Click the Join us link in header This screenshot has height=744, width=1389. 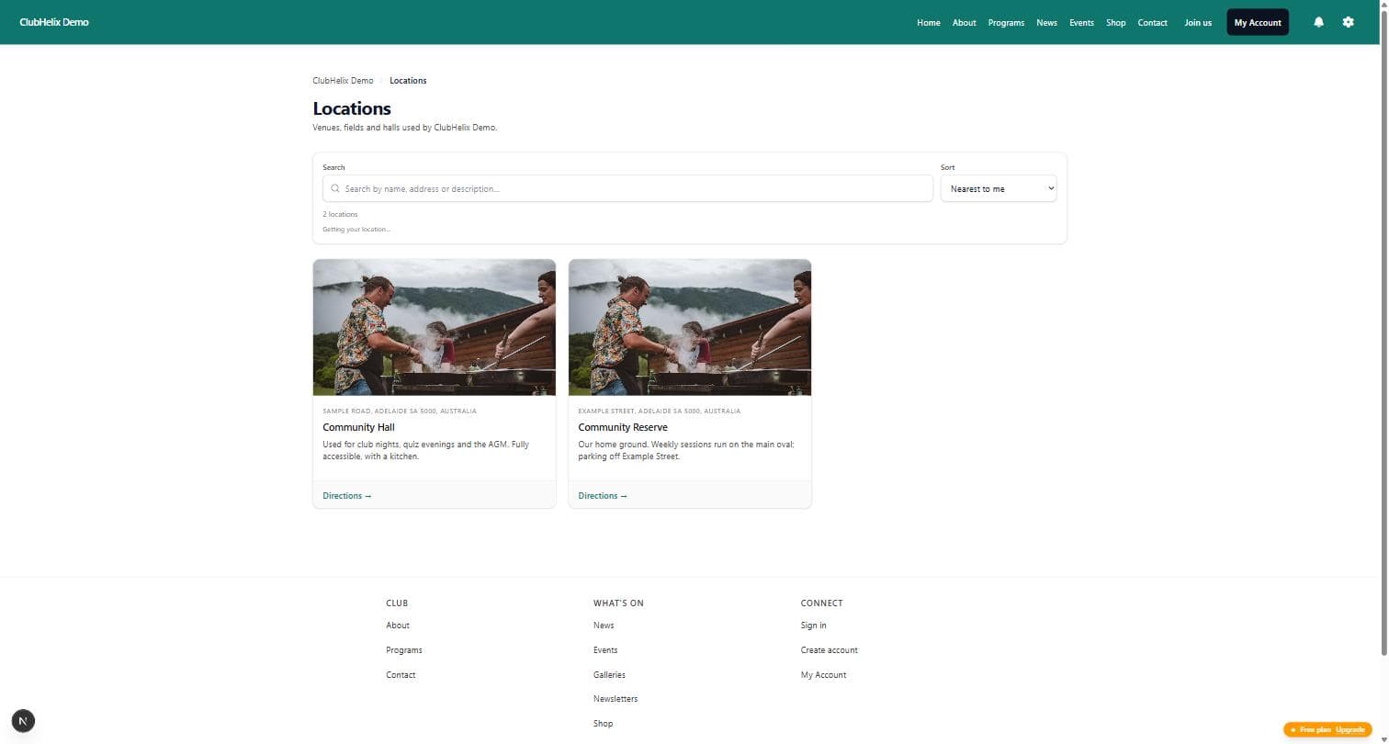tap(1198, 23)
